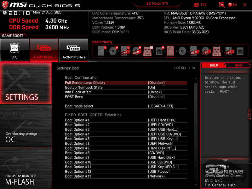Select the highlighted legacy Hard Disk boot icon

click(170, 51)
